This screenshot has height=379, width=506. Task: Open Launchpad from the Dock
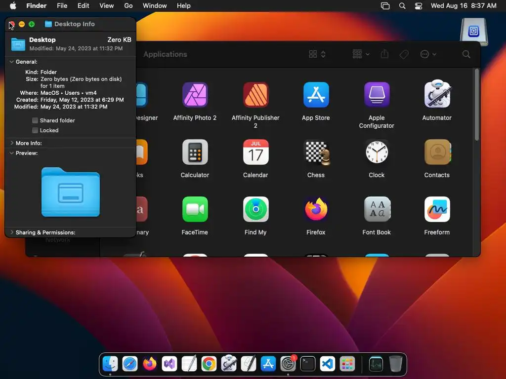[347, 364]
